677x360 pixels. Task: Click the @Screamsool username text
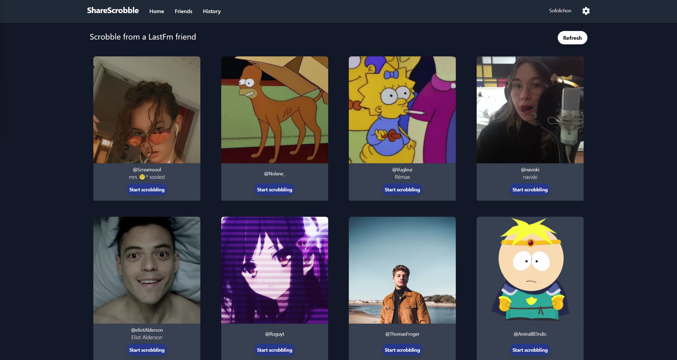147,170
